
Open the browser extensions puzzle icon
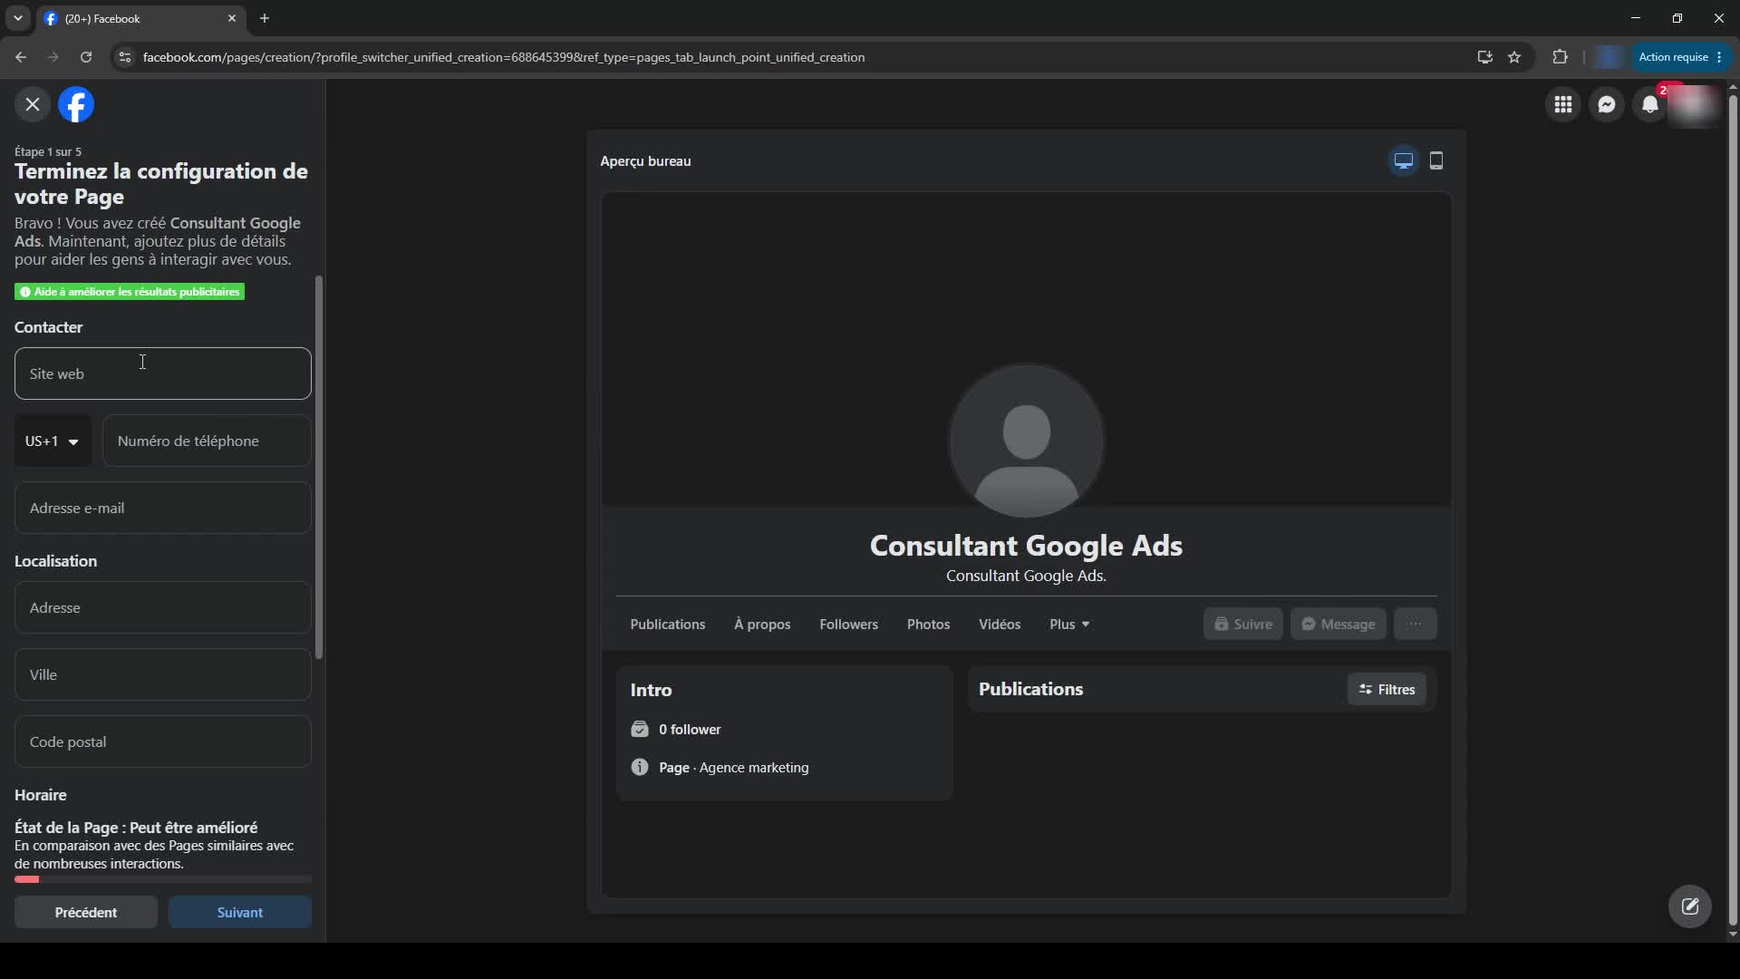tap(1560, 57)
